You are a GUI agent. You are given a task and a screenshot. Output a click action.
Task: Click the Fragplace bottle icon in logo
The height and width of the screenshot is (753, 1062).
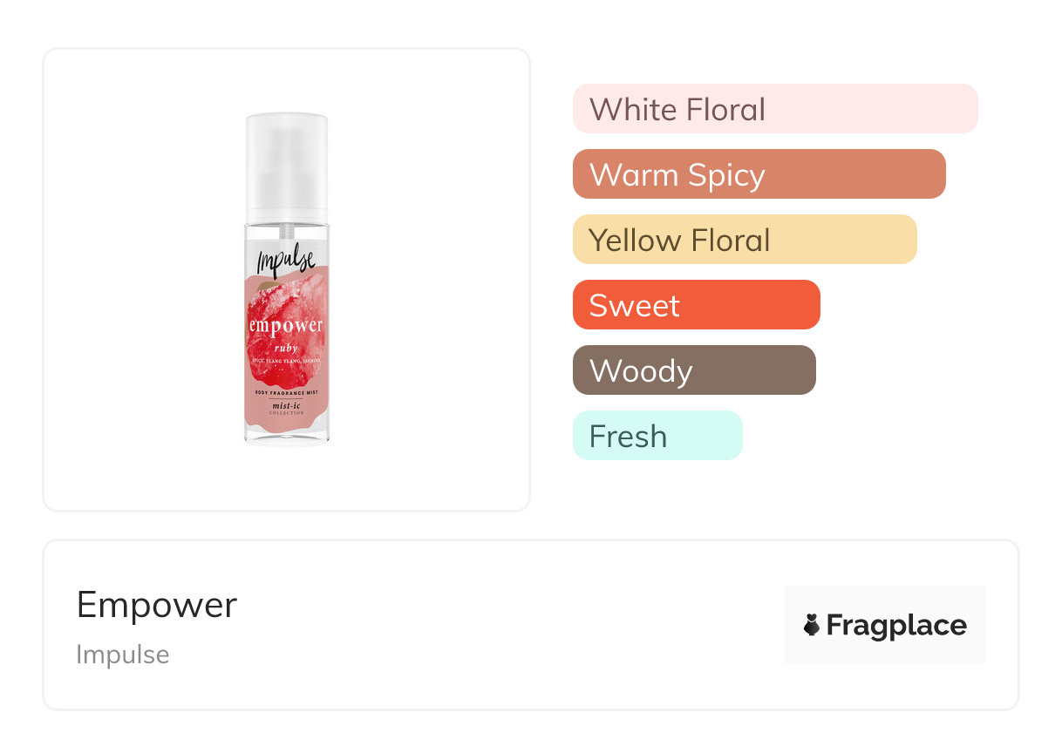[x=812, y=625]
